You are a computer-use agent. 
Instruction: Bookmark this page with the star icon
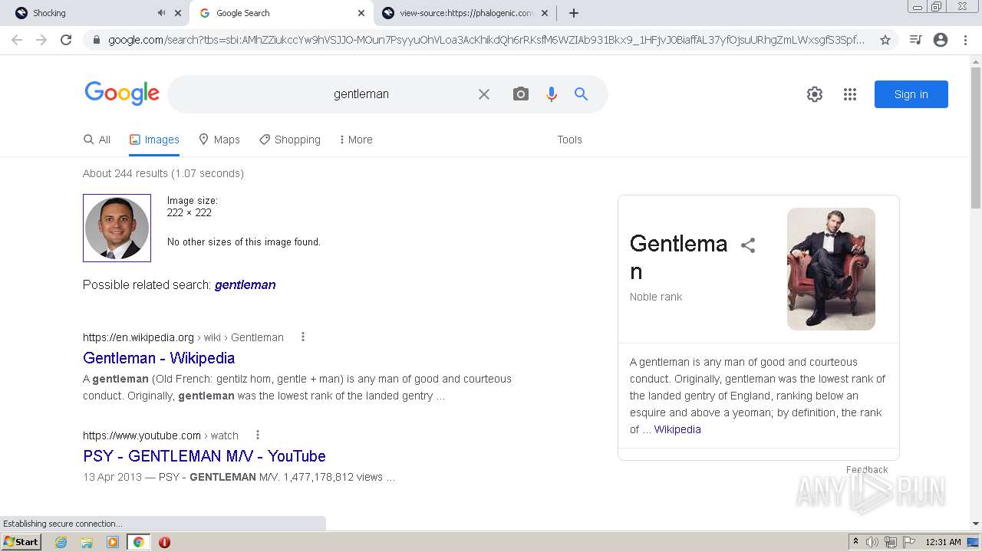click(885, 40)
